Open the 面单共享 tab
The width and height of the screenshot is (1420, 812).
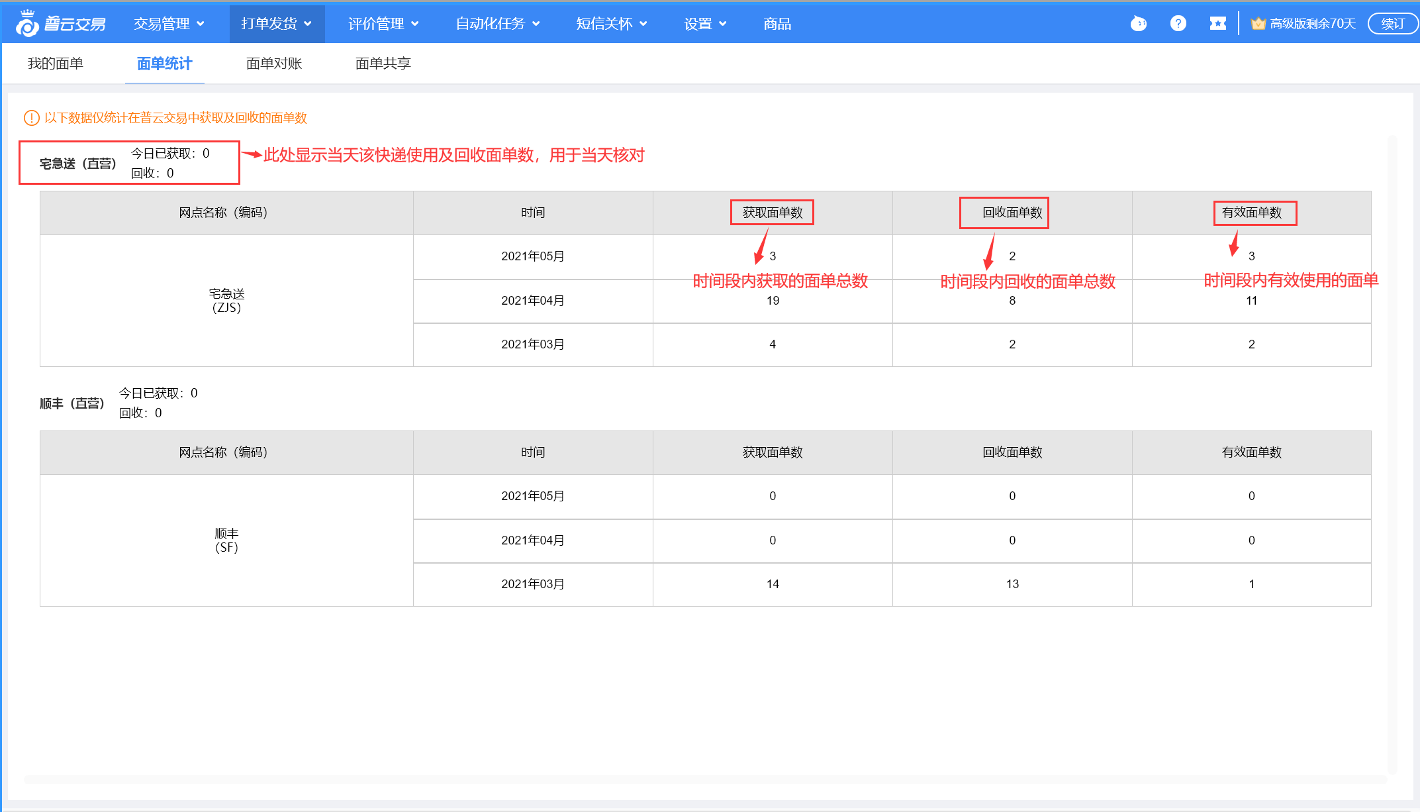(x=383, y=64)
